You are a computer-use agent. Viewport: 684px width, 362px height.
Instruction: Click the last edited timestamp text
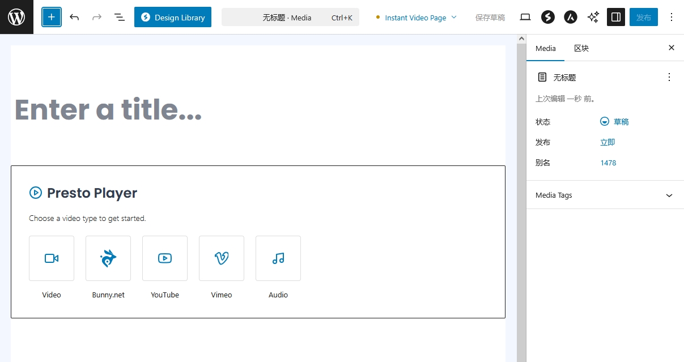coord(565,99)
